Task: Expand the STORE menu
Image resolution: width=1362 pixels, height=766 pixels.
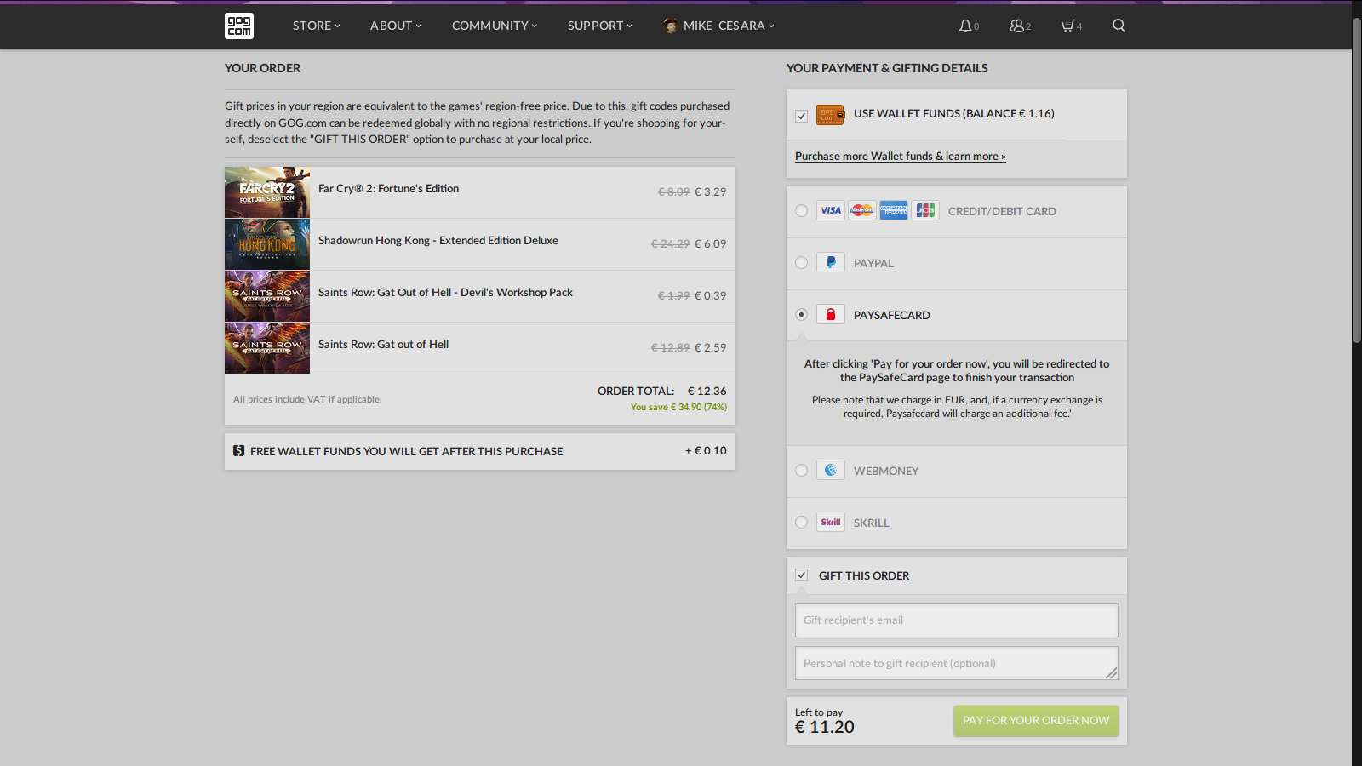Action: (x=316, y=26)
